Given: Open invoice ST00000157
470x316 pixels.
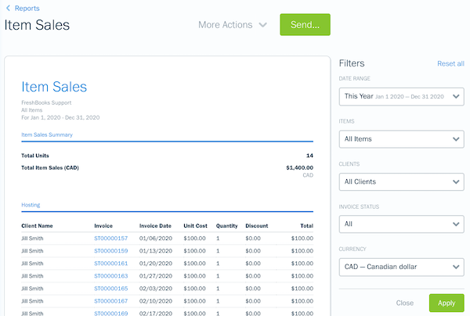Looking at the screenshot, I should pos(110,239).
